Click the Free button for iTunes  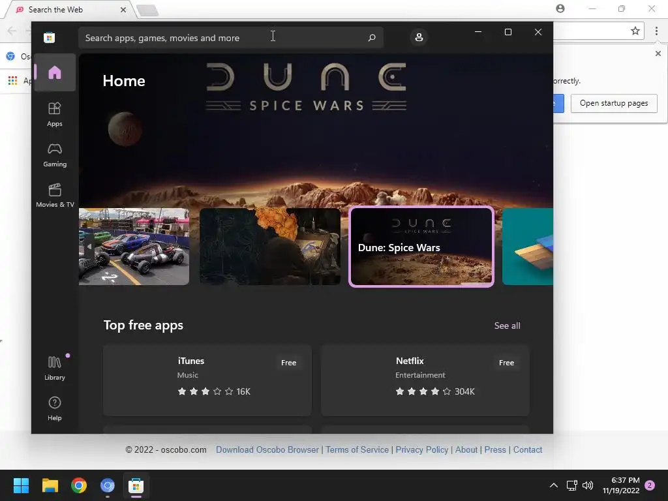288,363
